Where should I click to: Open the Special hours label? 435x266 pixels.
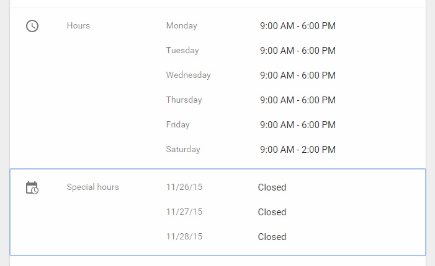click(92, 187)
